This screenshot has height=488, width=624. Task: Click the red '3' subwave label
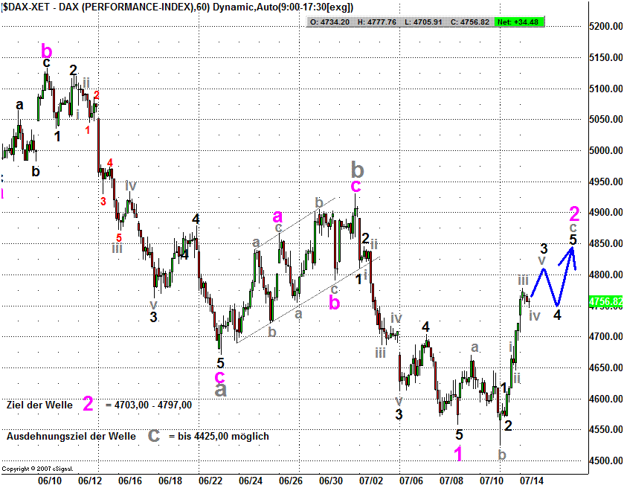pos(103,201)
